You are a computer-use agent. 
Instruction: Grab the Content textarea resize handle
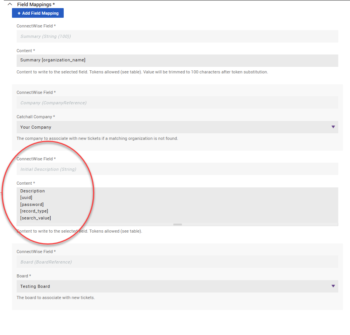[x=177, y=224]
